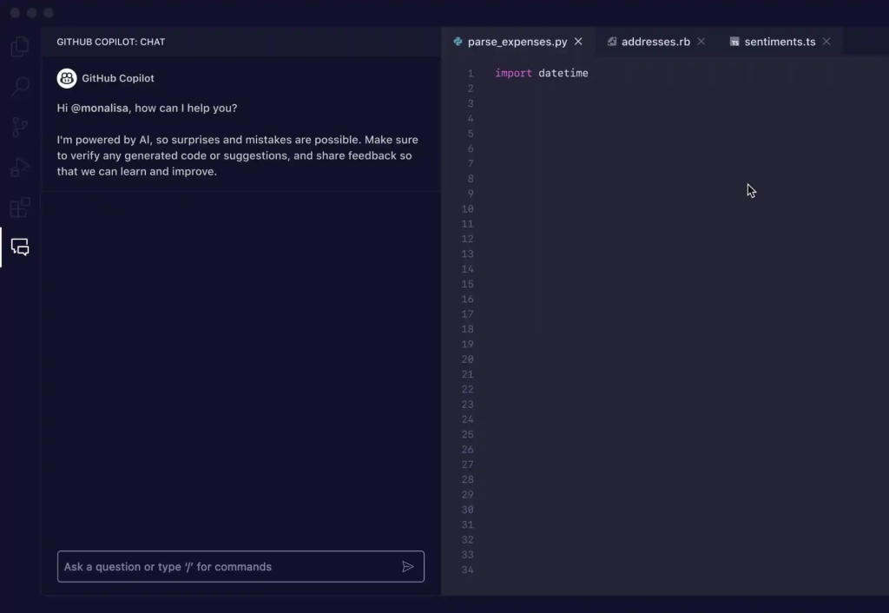Select the Copilot Chat icon in sidebar
The width and height of the screenshot is (889, 613).
[x=20, y=247]
